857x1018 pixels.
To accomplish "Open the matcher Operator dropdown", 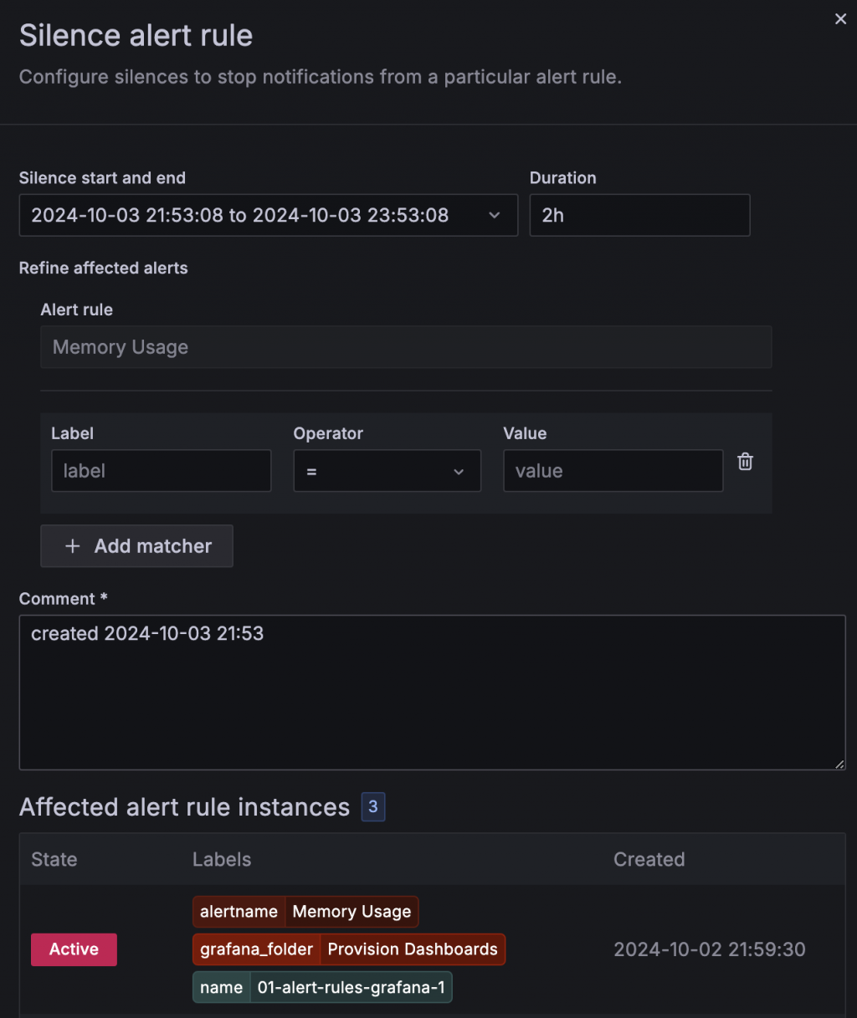I will point(387,471).
